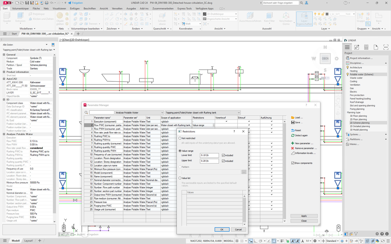Select the Not restricted radio button

click(x=180, y=138)
